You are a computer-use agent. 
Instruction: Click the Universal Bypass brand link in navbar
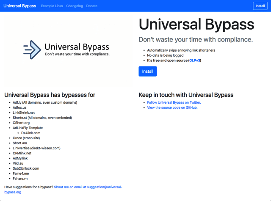coord(20,6)
